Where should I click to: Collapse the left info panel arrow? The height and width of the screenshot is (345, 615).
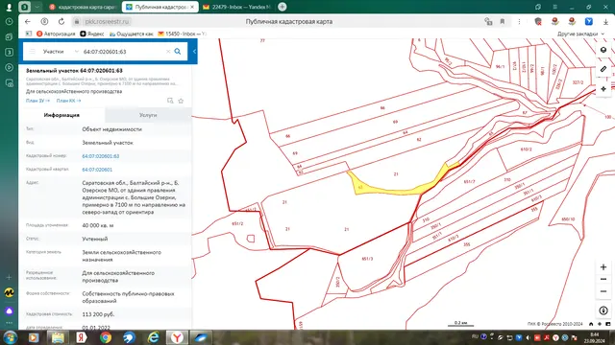tap(194, 51)
